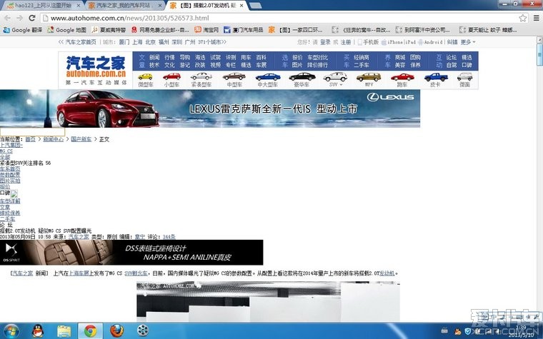Open the 网易免费企业邮 bookmark
543x339 pixels.
160,30
